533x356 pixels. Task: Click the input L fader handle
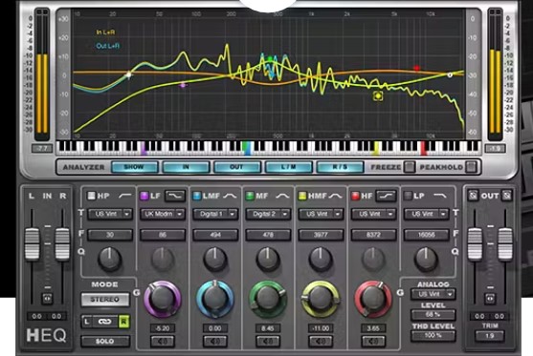coord(32,243)
